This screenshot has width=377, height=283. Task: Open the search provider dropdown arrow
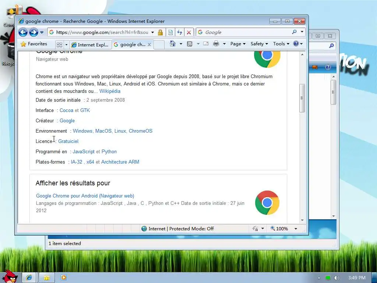[302, 32]
